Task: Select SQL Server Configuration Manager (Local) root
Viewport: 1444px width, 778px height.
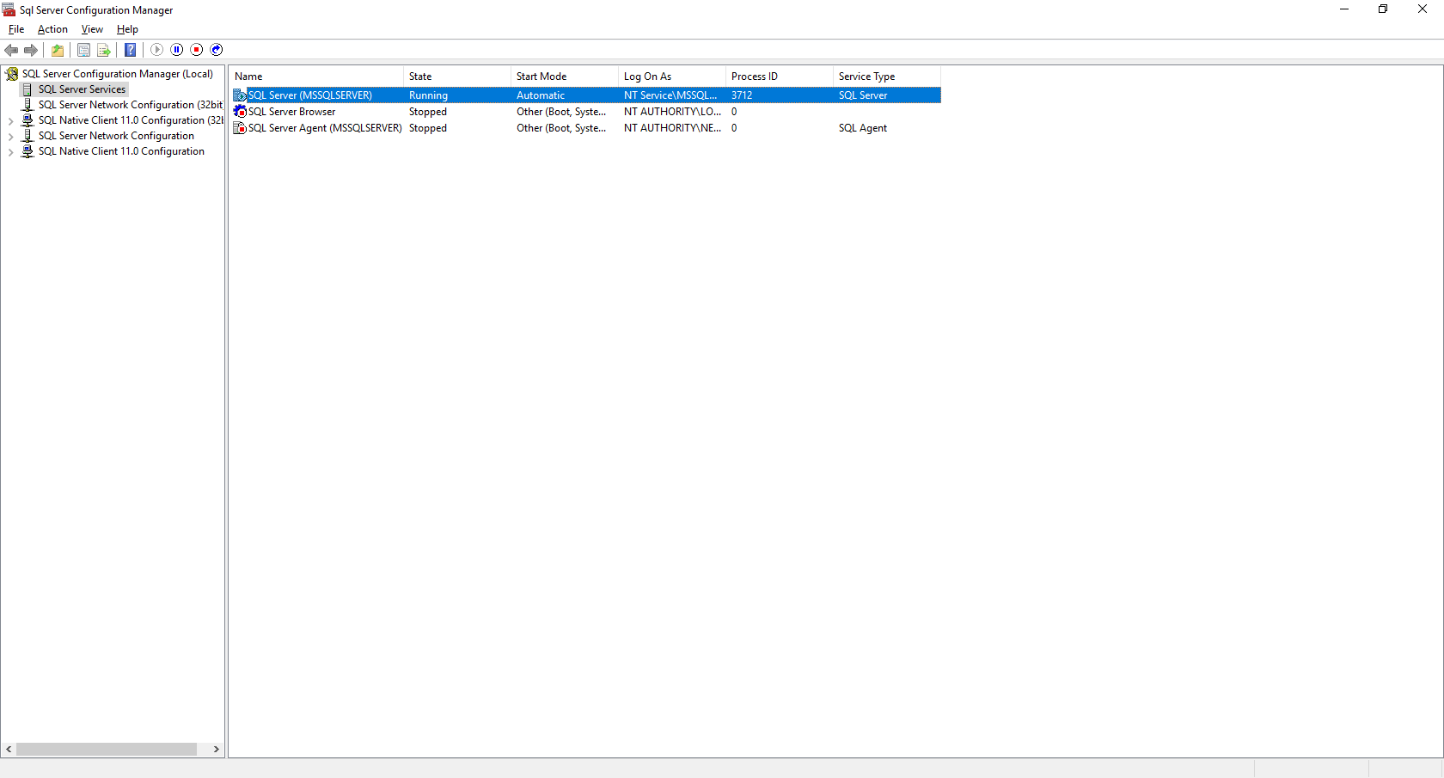Action: click(x=118, y=74)
